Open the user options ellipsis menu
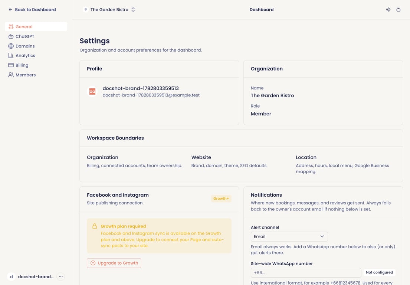 tap(60, 276)
